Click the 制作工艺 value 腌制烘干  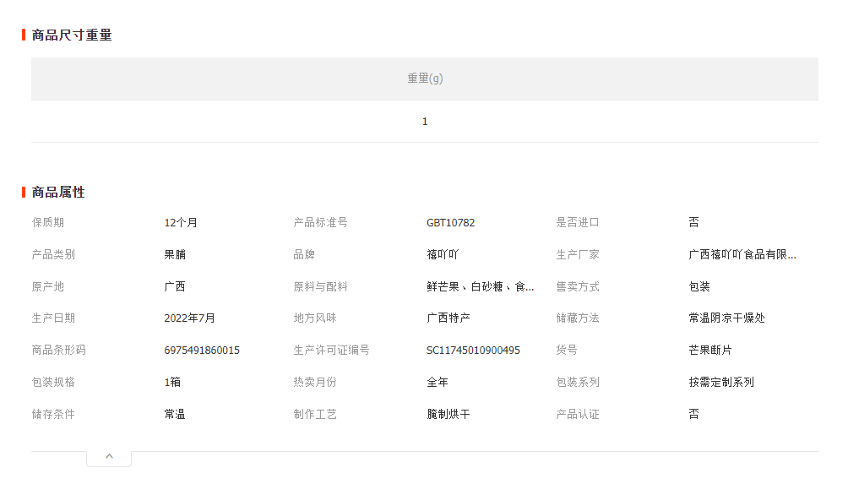pyautogui.click(x=448, y=414)
